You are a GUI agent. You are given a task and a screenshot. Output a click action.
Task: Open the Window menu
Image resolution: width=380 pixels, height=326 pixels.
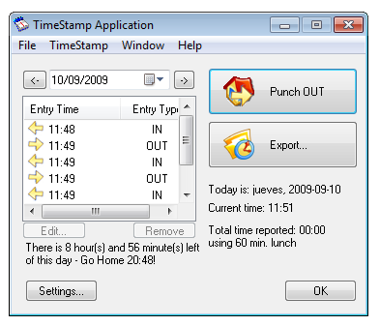tap(143, 45)
